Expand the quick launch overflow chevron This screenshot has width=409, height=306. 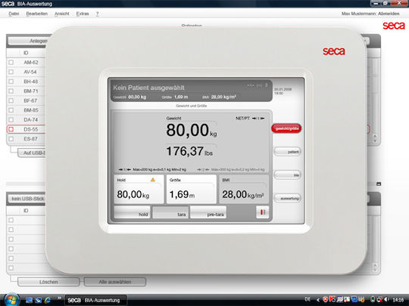point(60,298)
